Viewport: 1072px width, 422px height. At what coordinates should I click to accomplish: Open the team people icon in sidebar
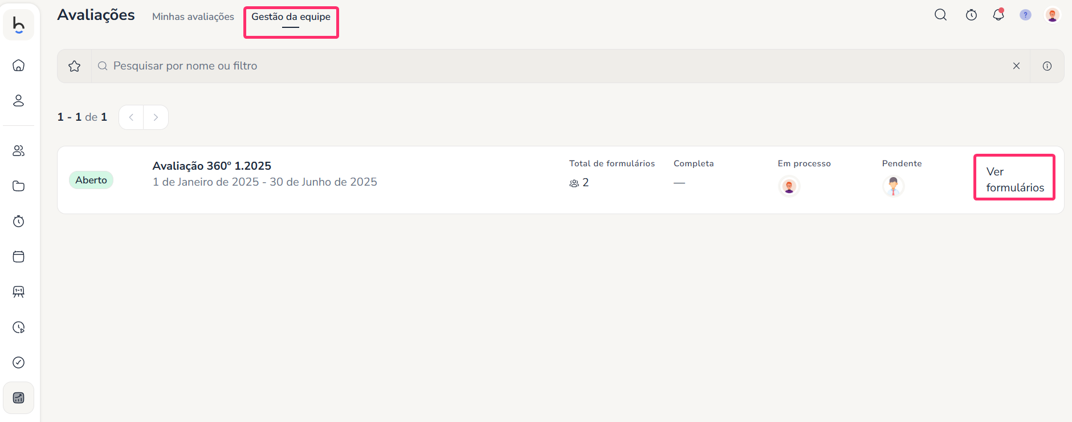click(19, 151)
